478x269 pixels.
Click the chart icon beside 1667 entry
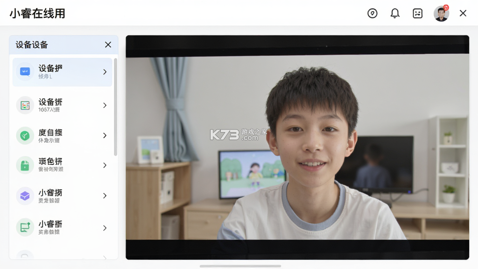(x=25, y=105)
